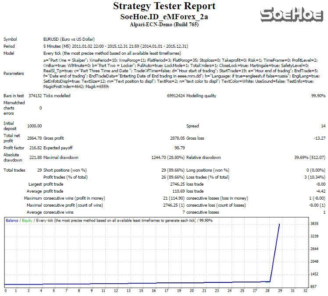The width and height of the screenshot is (328, 296).
Task: Click the Gross profit value 2878.05
Action: [177, 138]
